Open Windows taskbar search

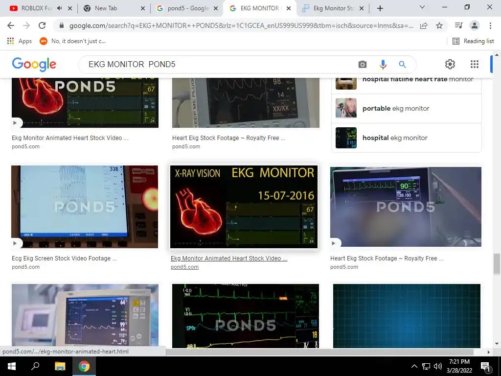coord(35,366)
